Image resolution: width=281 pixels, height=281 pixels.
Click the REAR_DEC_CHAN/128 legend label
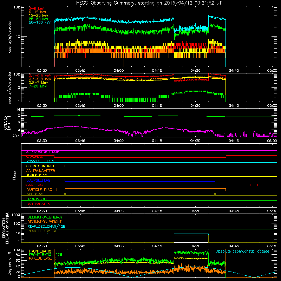coord(46,227)
